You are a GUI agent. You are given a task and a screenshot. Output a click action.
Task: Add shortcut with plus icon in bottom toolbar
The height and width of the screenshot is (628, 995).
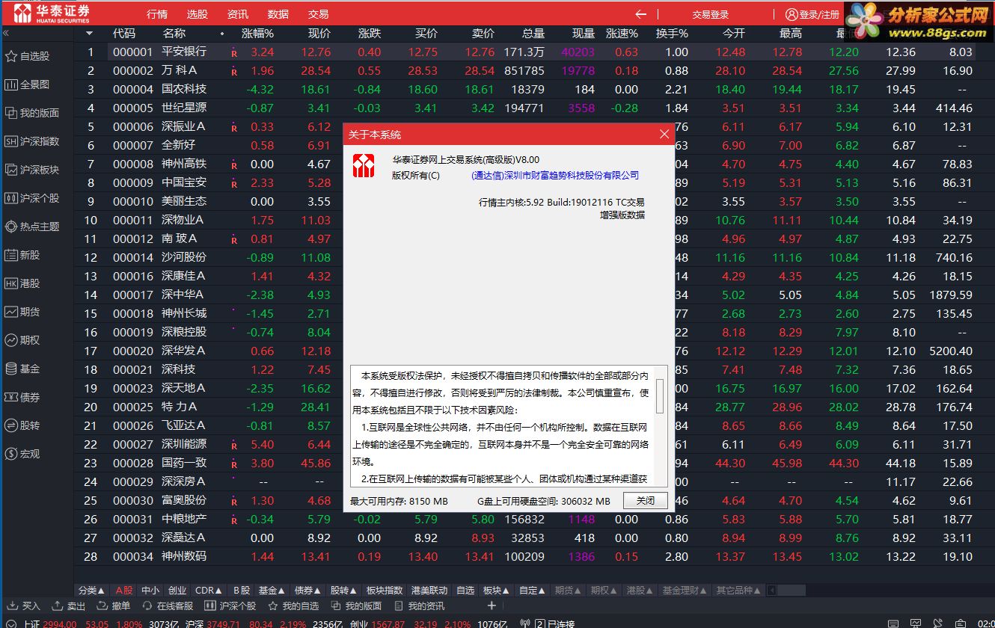click(492, 606)
